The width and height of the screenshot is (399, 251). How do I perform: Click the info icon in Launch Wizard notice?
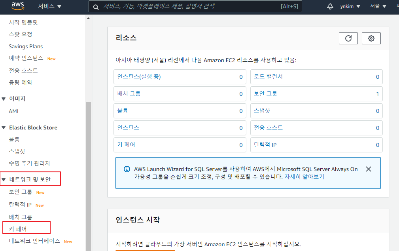coord(127,169)
